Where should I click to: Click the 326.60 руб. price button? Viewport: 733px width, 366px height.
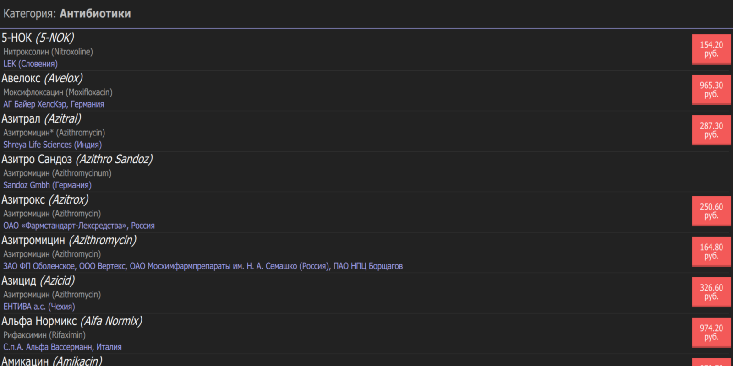click(711, 292)
